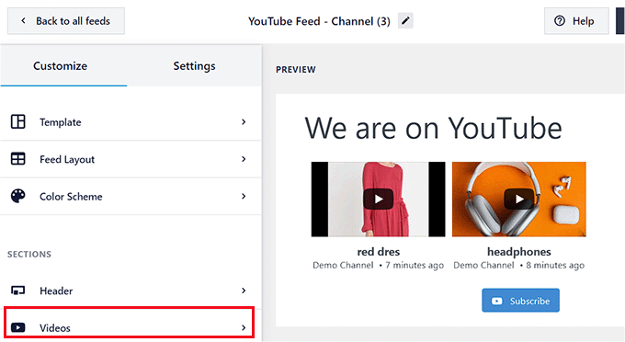Click the SECTIONS label
Screen dimensions: 625x342
pos(29,254)
